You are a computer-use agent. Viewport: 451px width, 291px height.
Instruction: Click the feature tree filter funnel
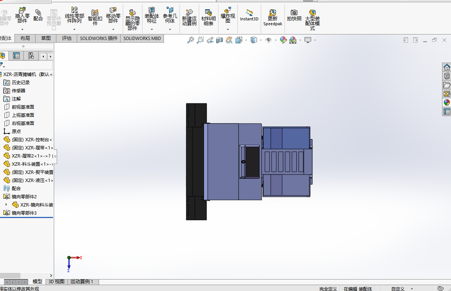pos(2,65)
